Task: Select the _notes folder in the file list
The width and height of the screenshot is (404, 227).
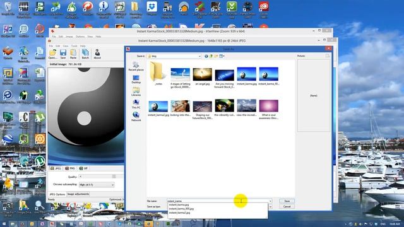Action: pyautogui.click(x=158, y=74)
